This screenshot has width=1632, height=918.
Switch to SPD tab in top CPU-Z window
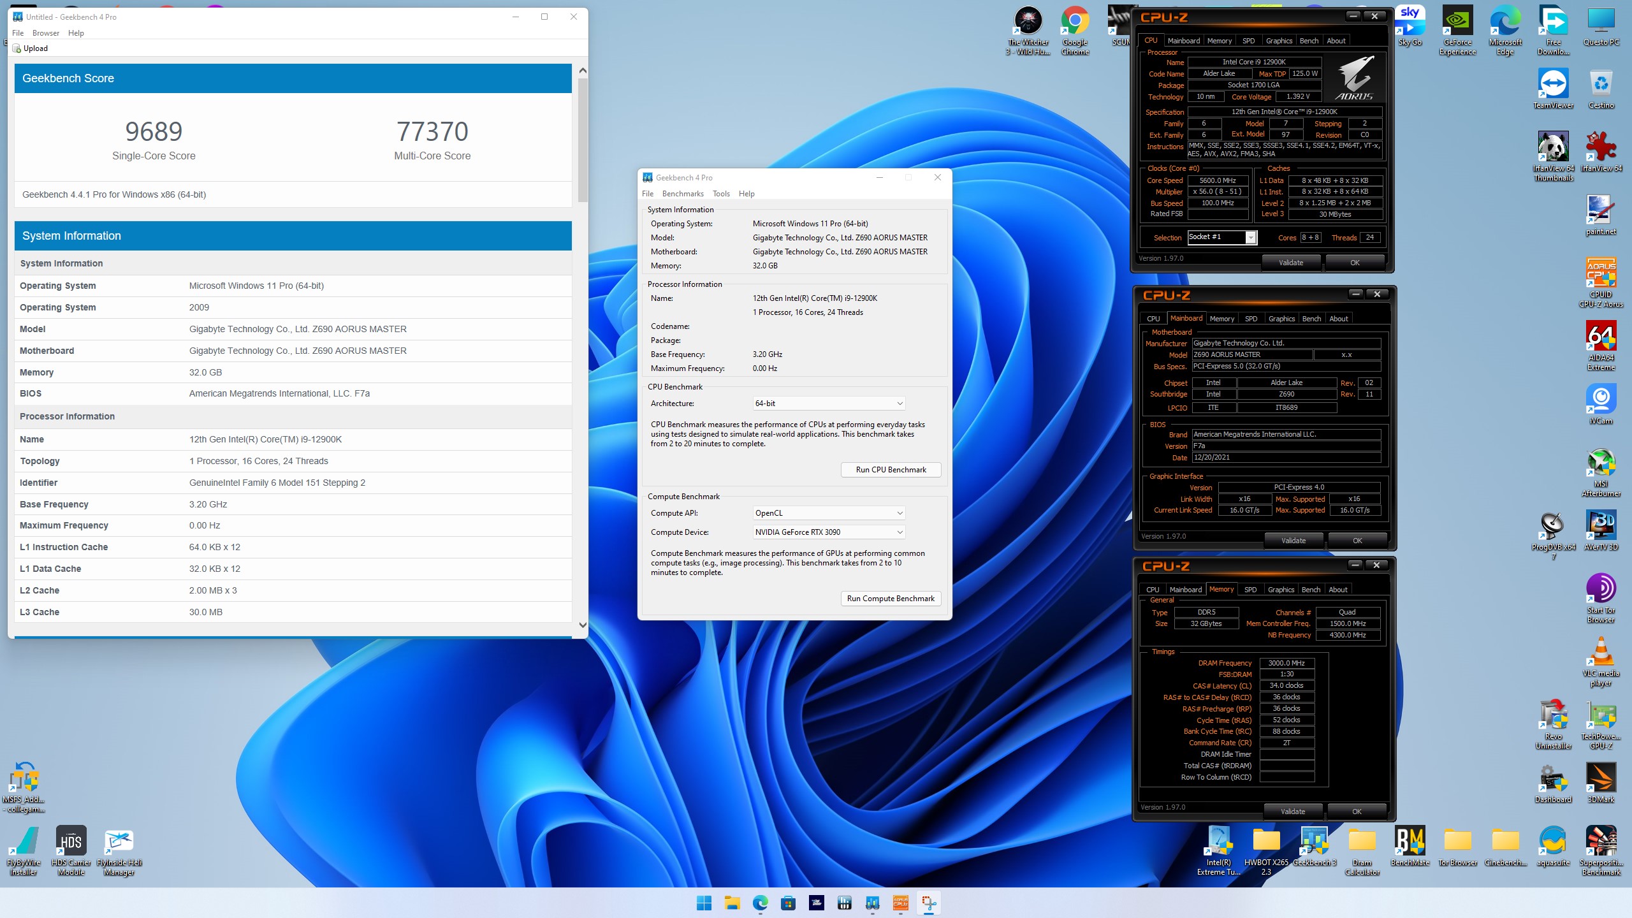pos(1248,41)
